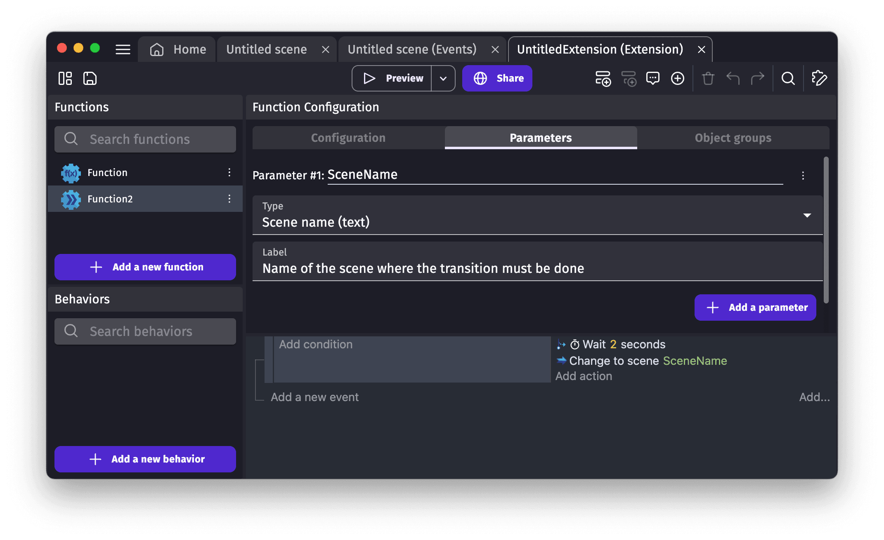
Task: Click the edit extension options pencil icon
Action: coord(819,78)
